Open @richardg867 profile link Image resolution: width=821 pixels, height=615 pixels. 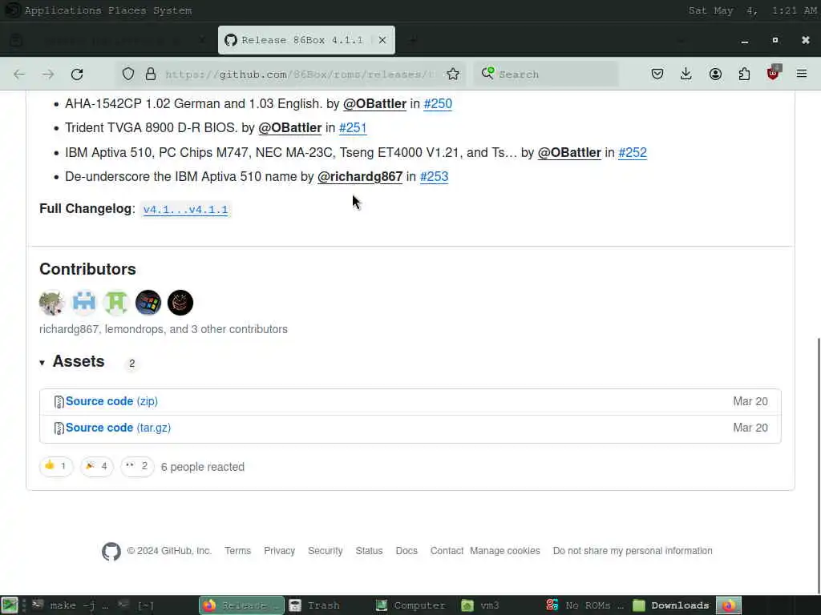pyautogui.click(x=360, y=177)
